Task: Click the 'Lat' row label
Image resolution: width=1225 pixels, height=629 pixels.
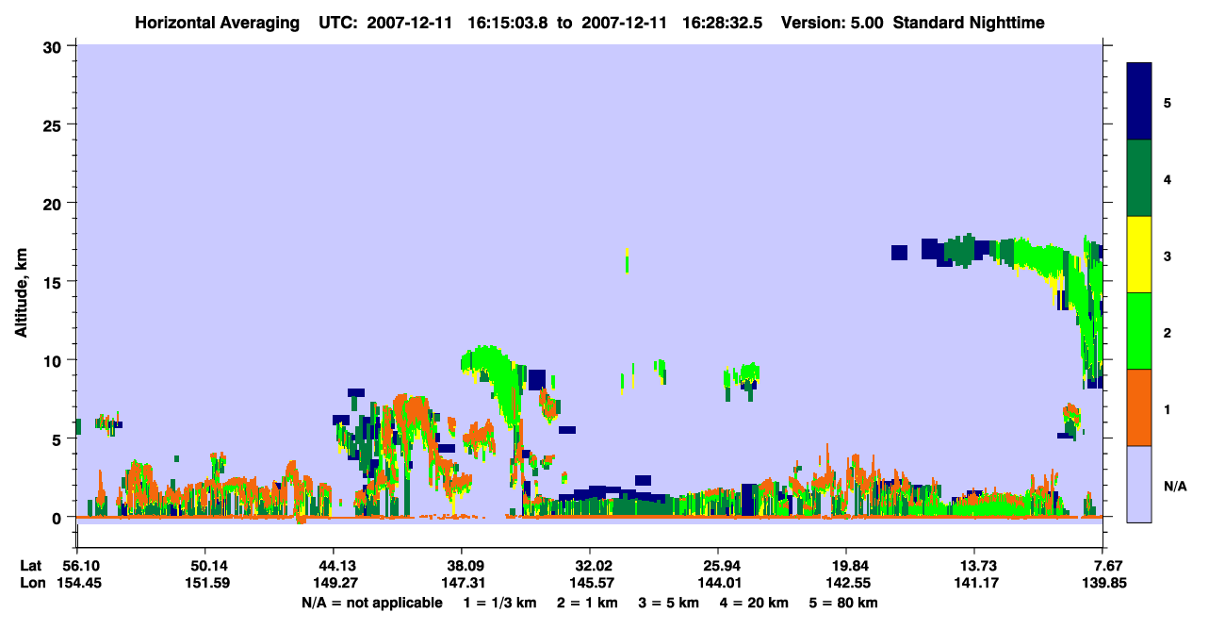Action: tap(31, 566)
